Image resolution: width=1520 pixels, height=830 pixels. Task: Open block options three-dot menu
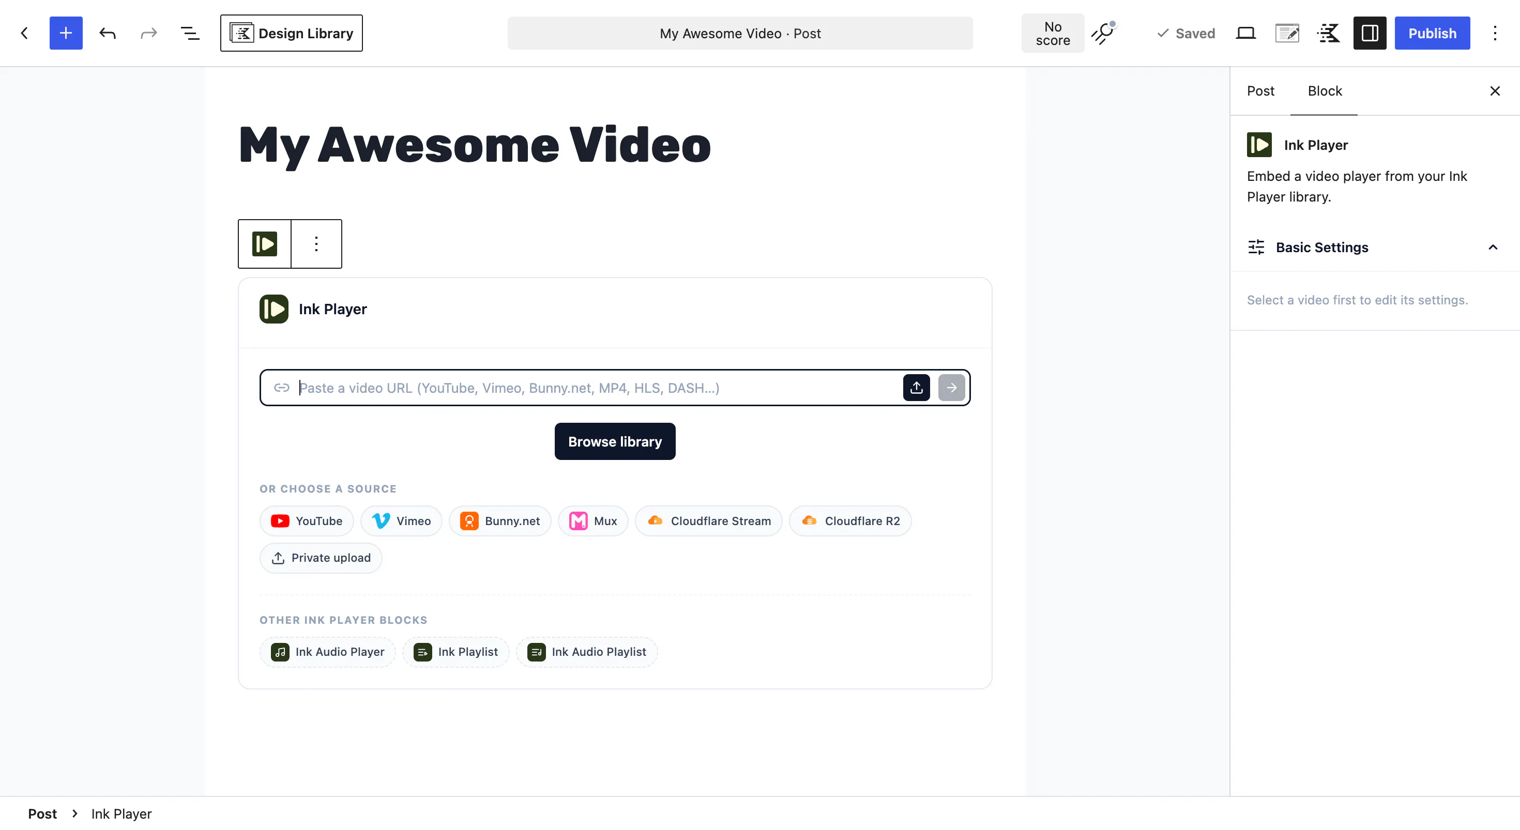click(316, 243)
